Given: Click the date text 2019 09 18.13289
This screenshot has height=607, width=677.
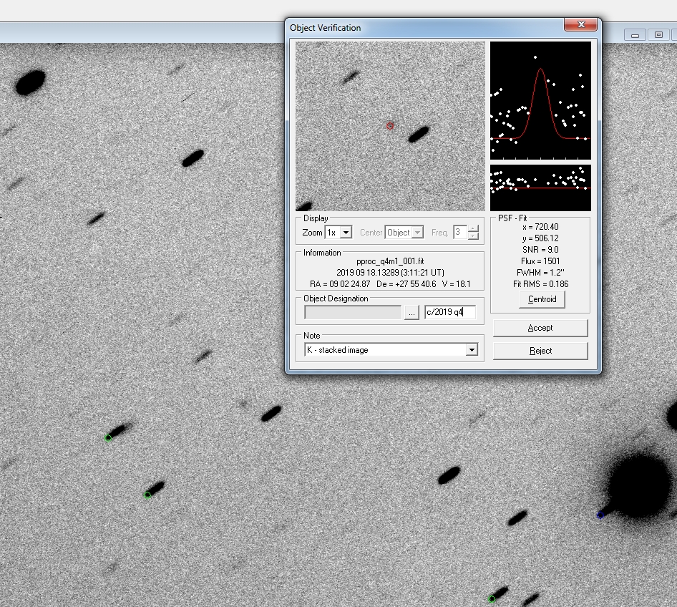Looking at the screenshot, I should [x=368, y=273].
